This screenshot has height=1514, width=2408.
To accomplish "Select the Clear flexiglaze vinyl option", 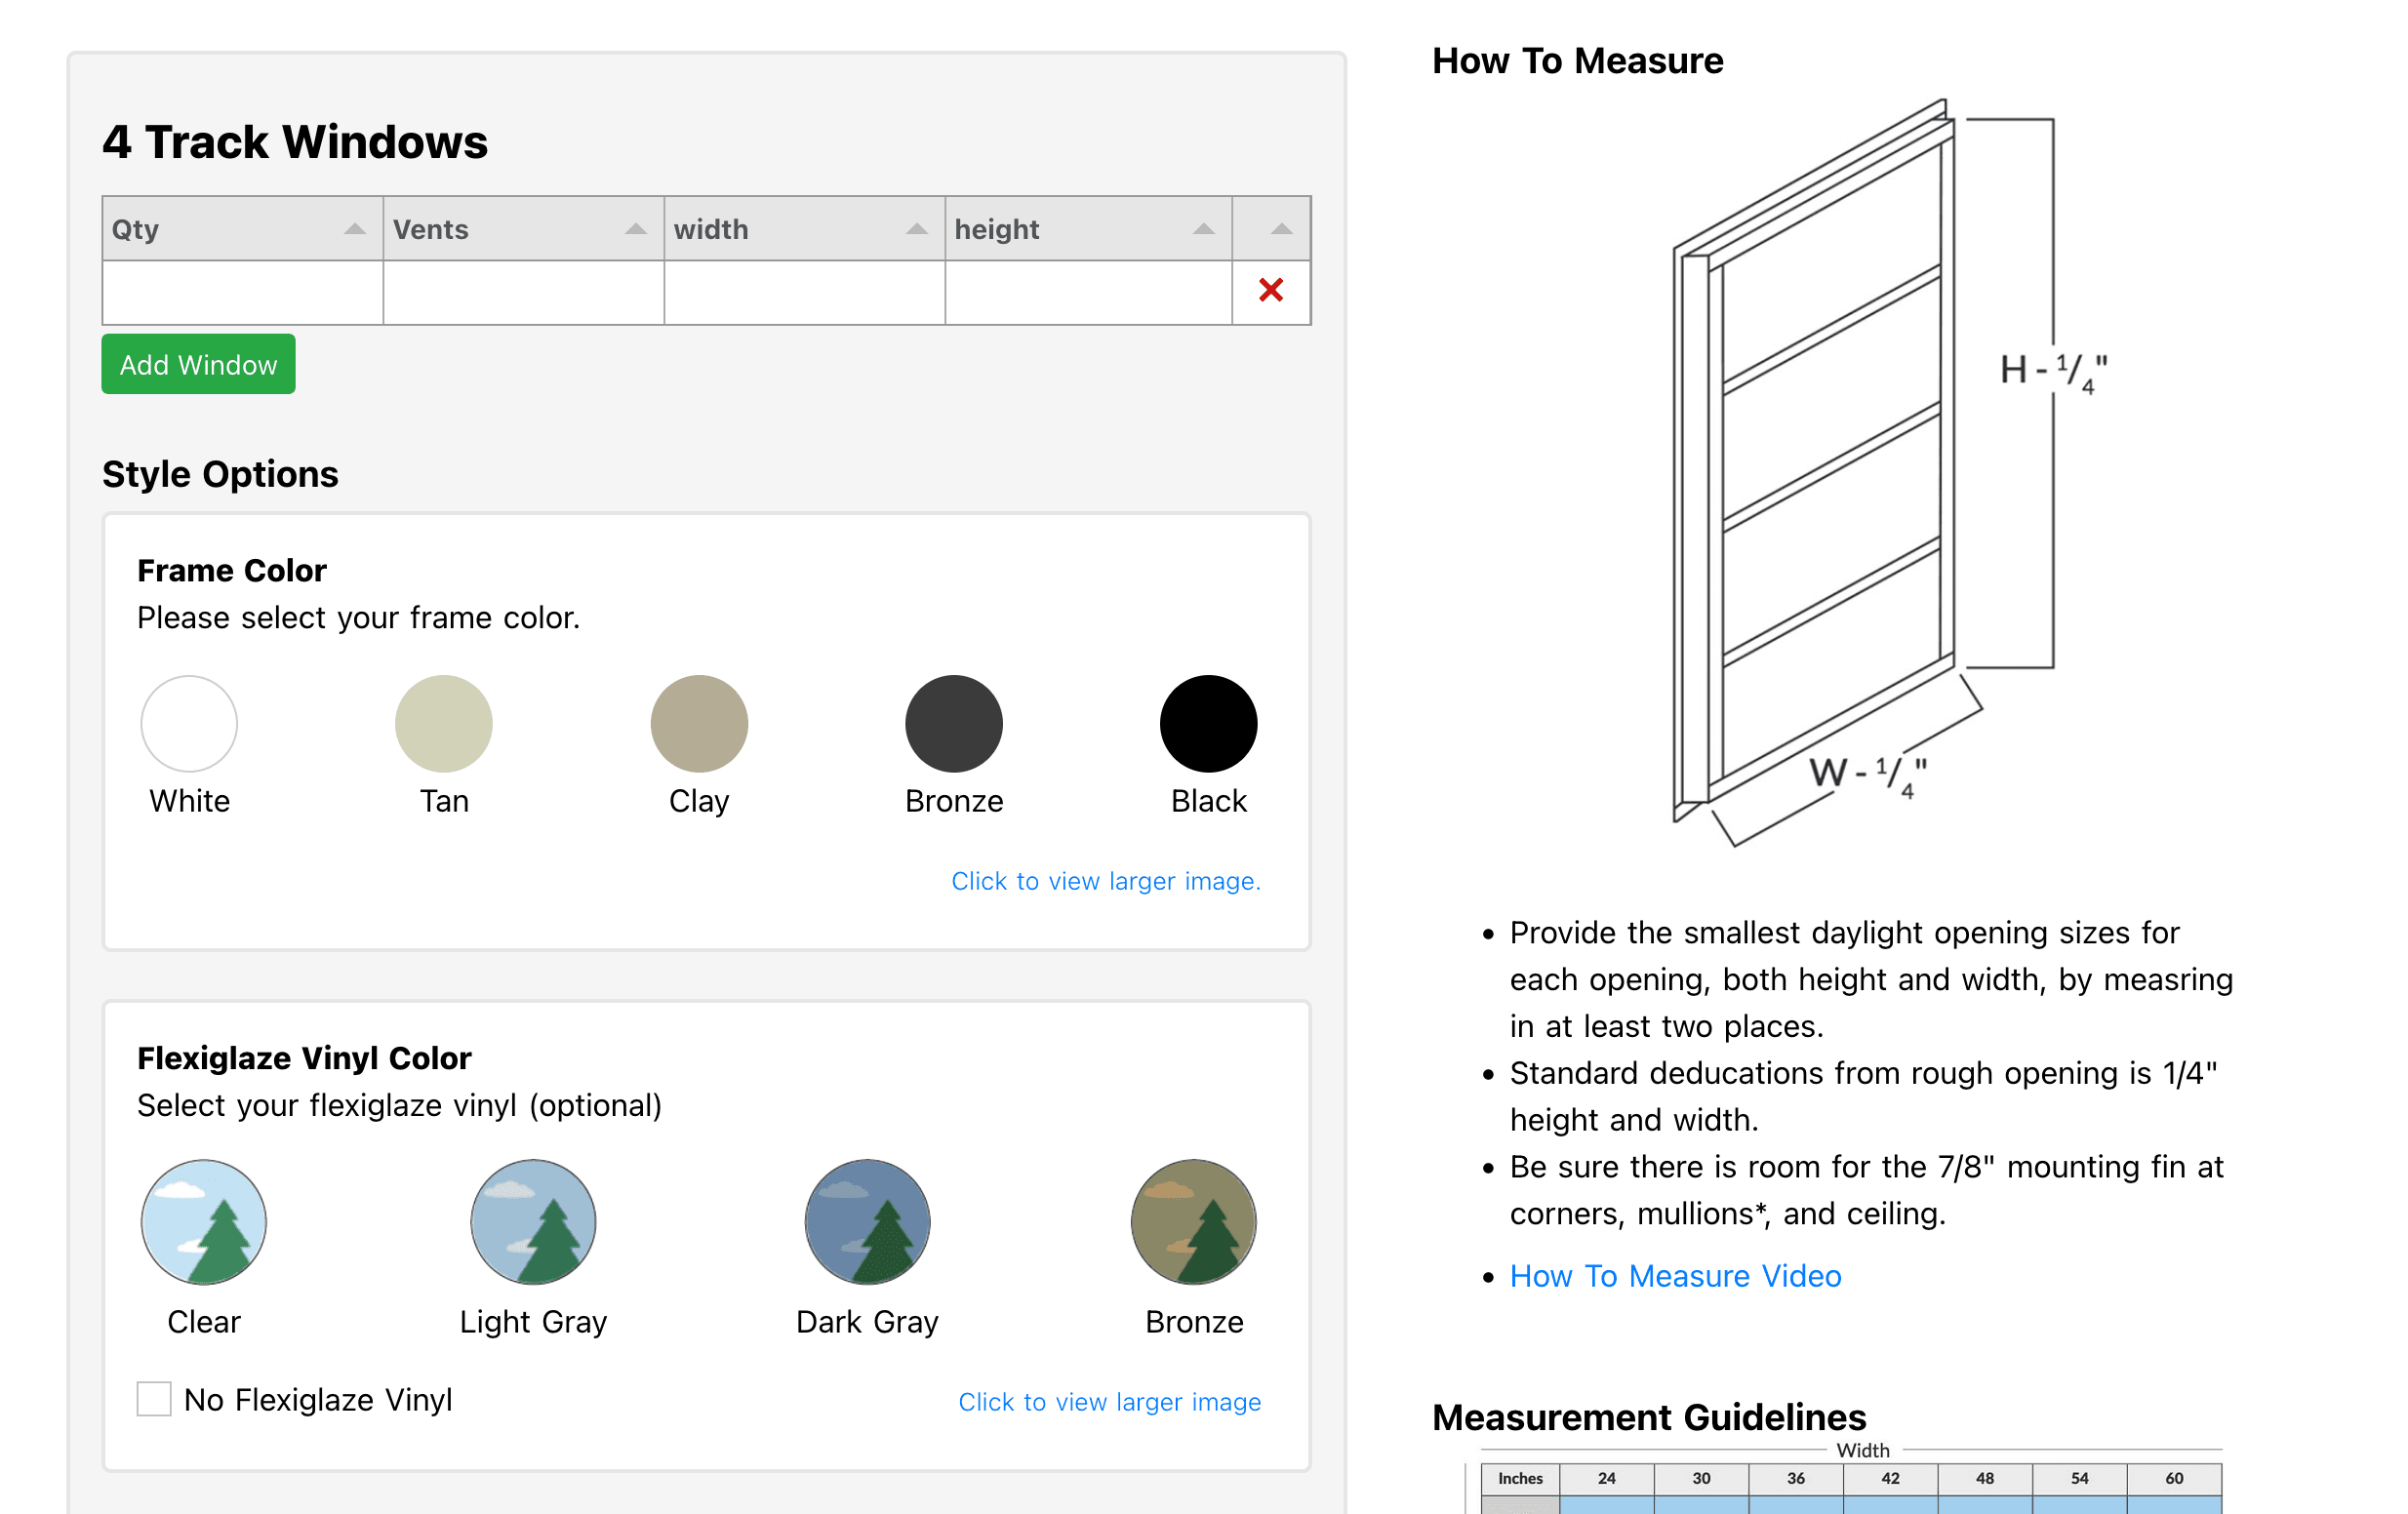I will coord(203,1221).
